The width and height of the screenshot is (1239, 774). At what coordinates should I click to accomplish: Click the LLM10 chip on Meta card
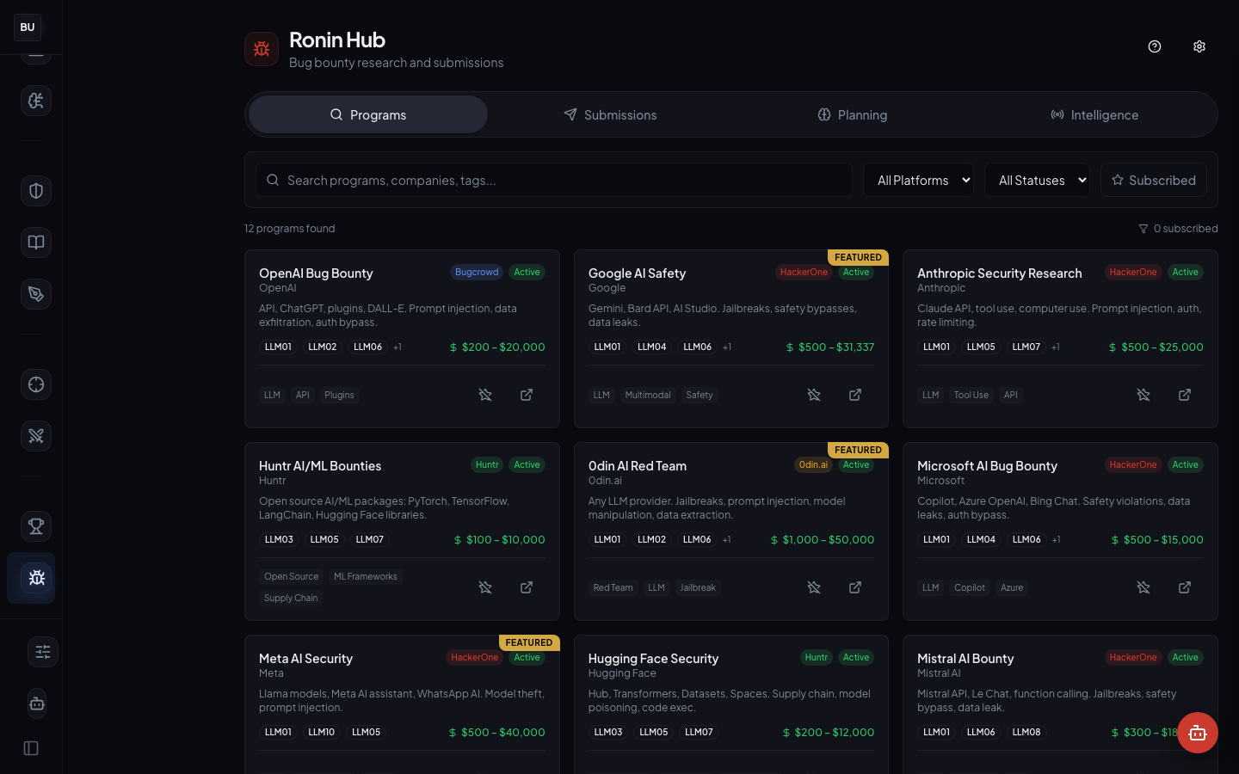coord(322,733)
